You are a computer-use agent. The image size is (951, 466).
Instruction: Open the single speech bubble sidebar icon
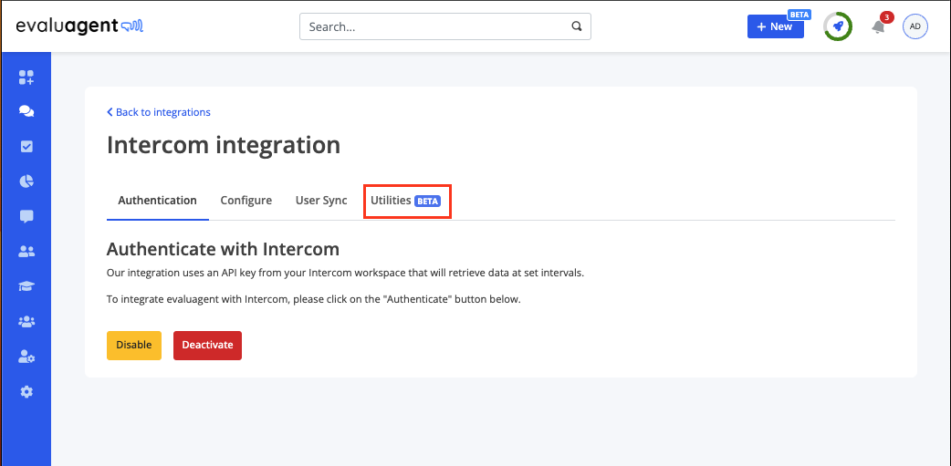click(x=26, y=216)
